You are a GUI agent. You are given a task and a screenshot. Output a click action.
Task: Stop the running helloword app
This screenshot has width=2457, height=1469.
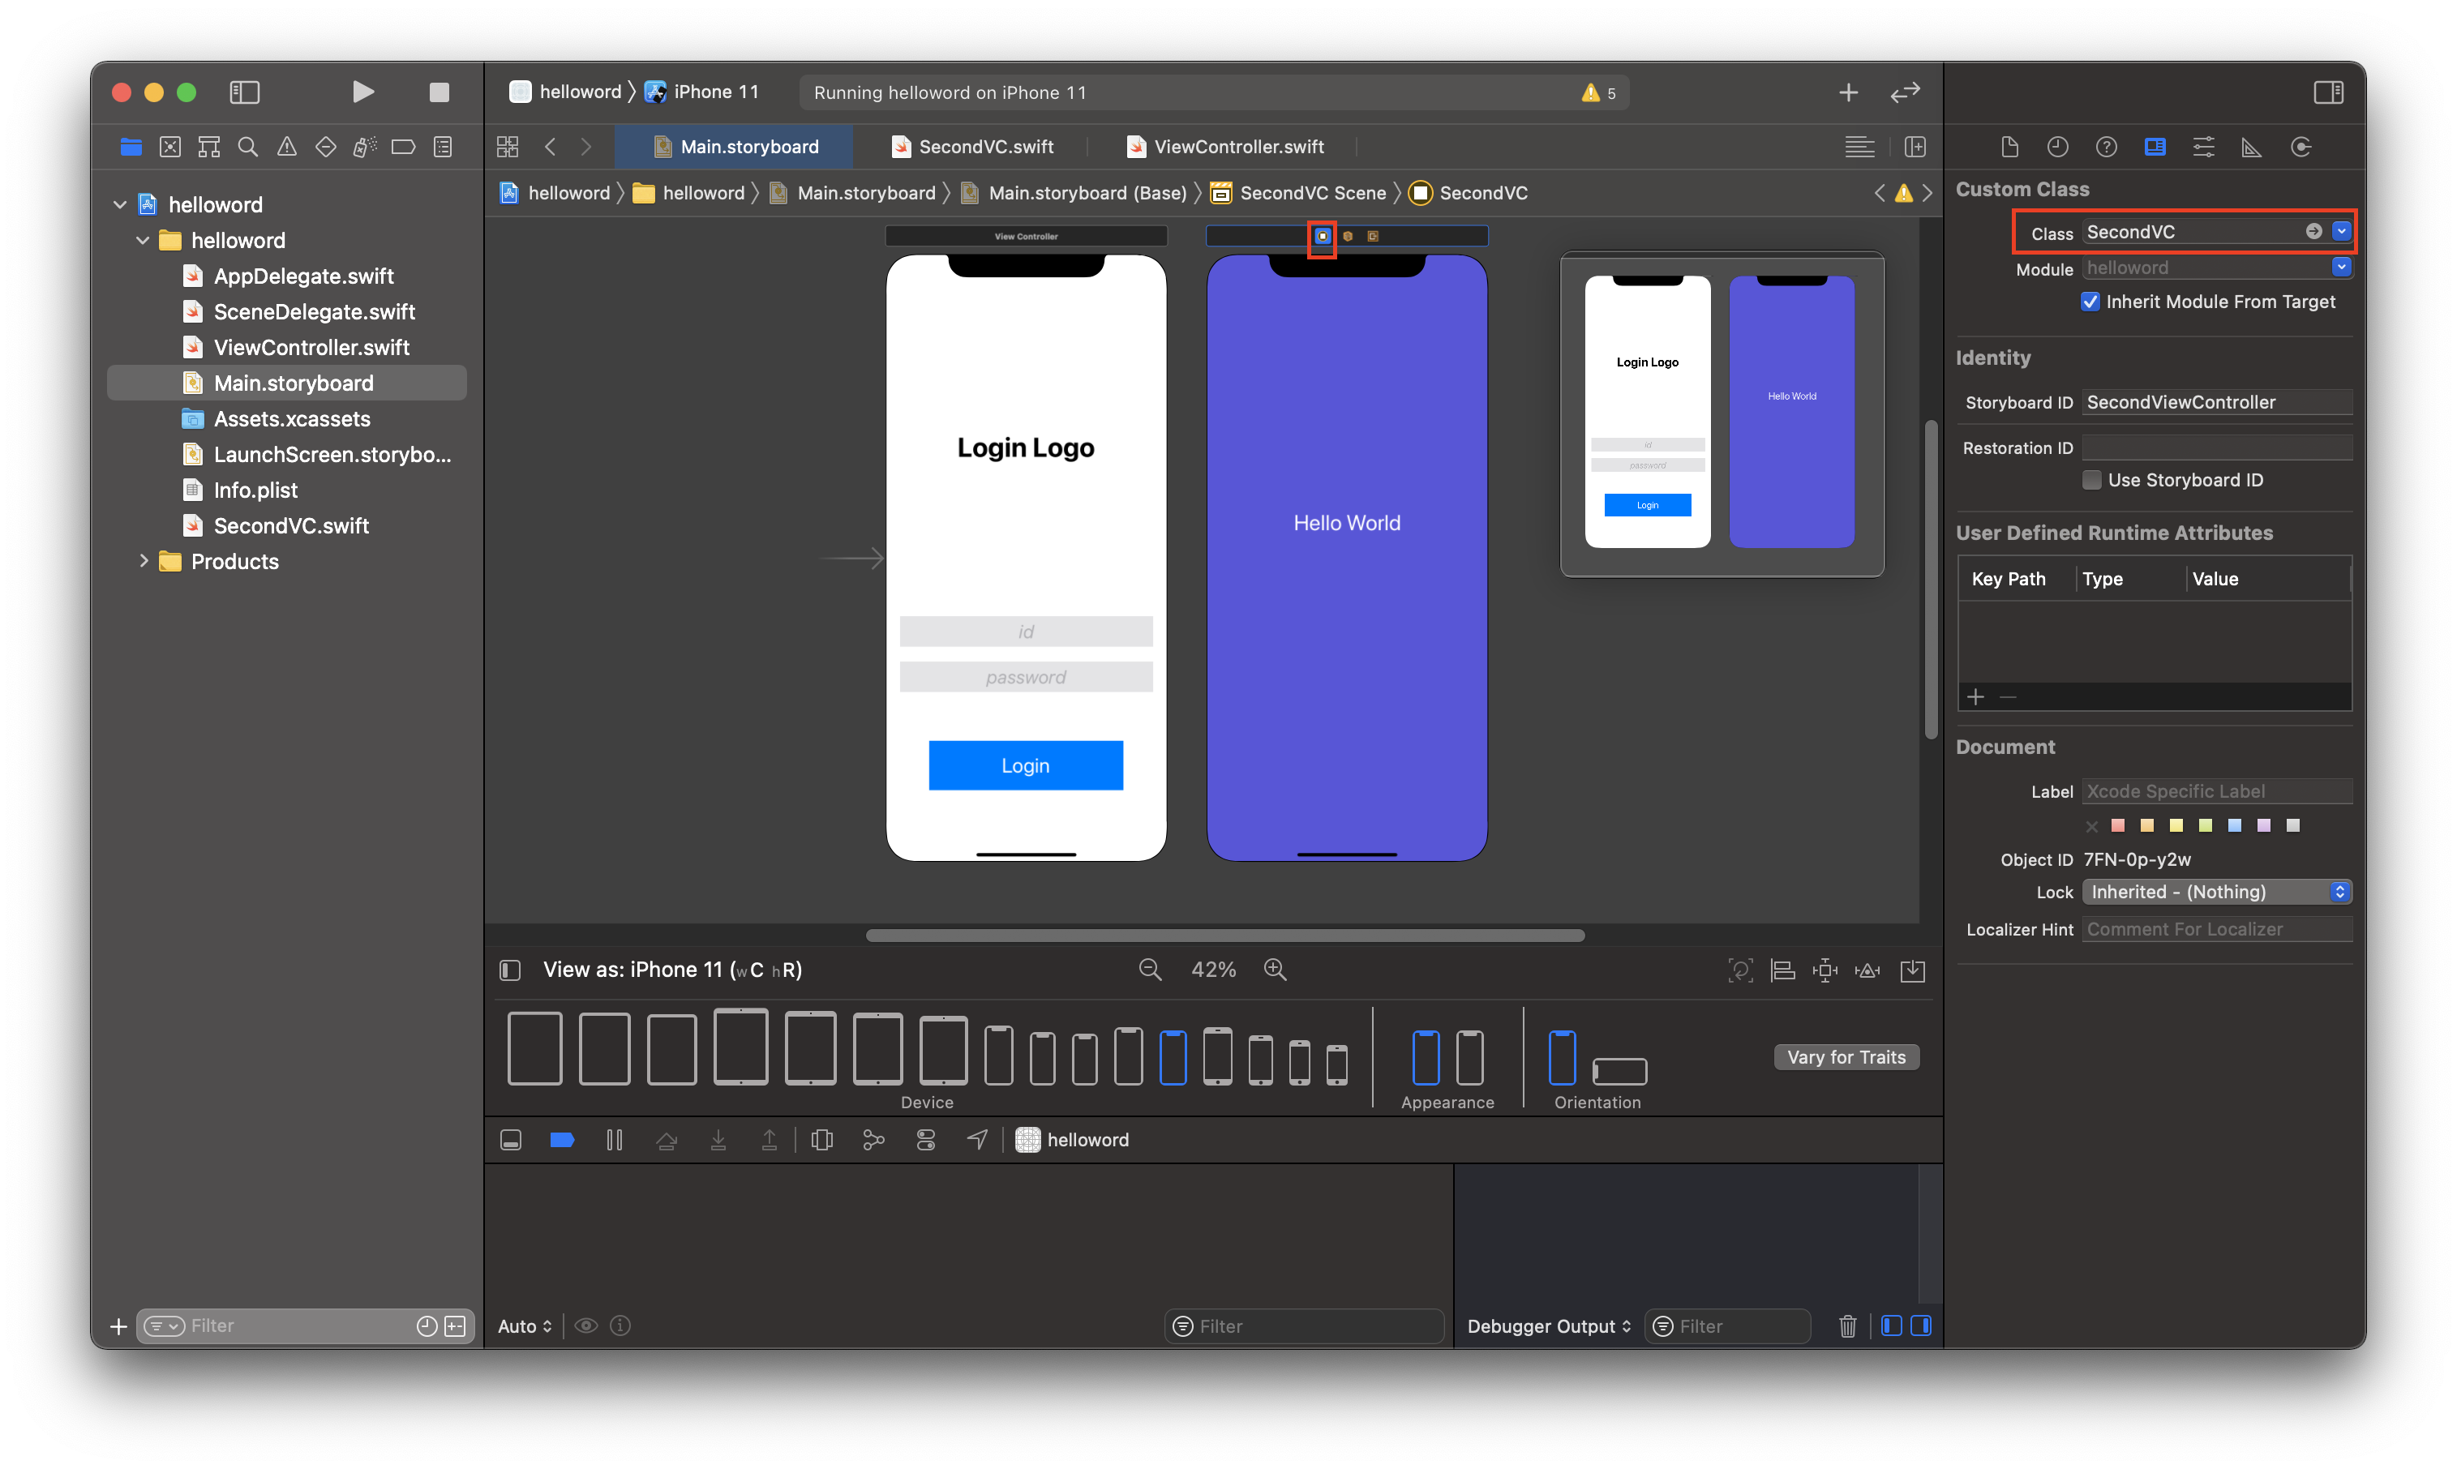[x=439, y=92]
